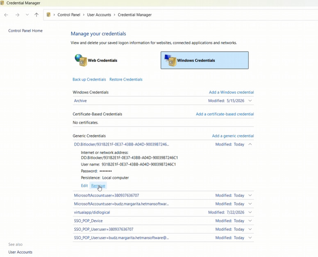Image resolution: width=318 pixels, height=257 pixels.
Task: Click the DD.Bitlocker/931B2E1F credential row title
Action: [121, 144]
